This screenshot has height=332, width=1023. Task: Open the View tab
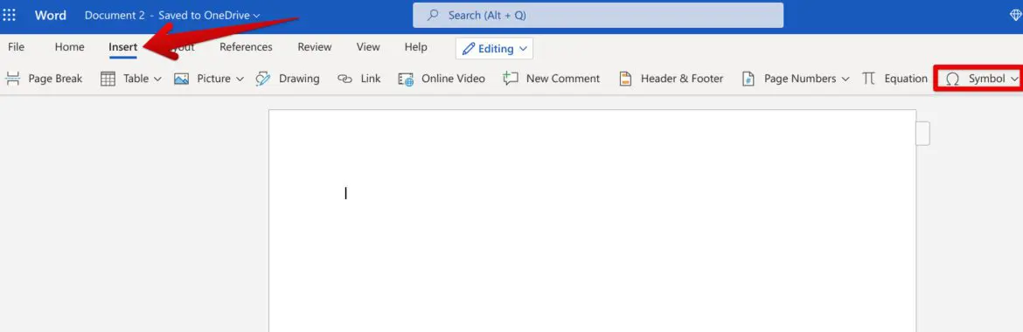(x=368, y=47)
